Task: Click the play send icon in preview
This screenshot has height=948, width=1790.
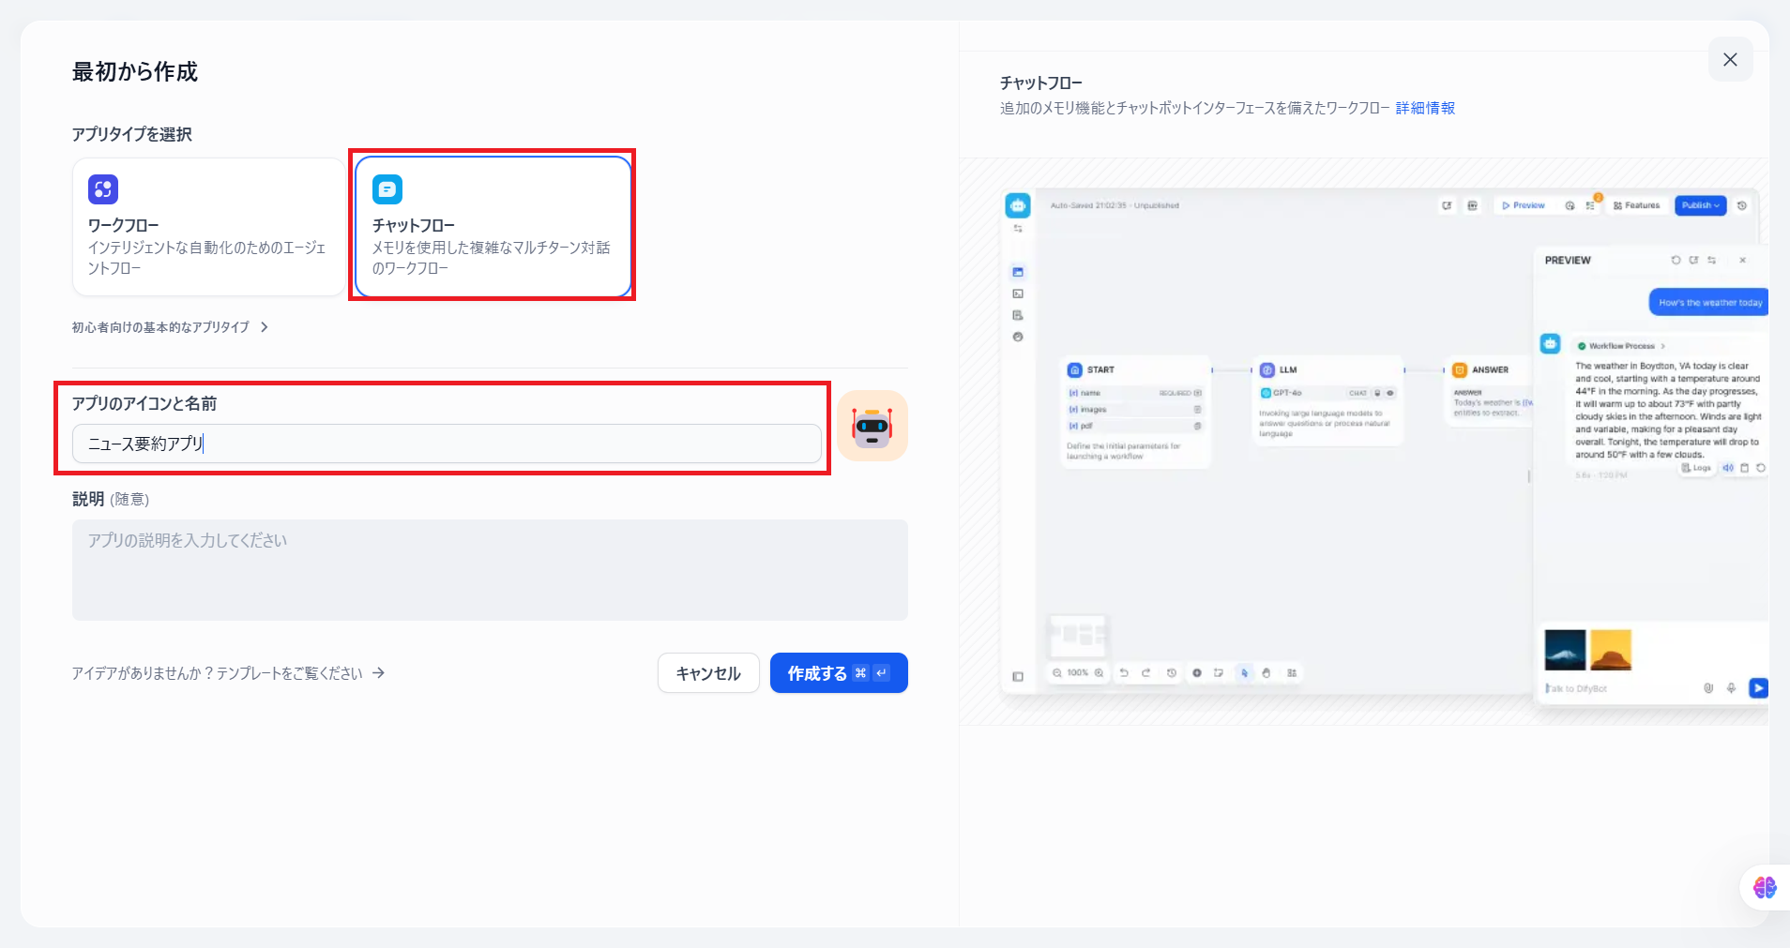Action: pos(1758,688)
